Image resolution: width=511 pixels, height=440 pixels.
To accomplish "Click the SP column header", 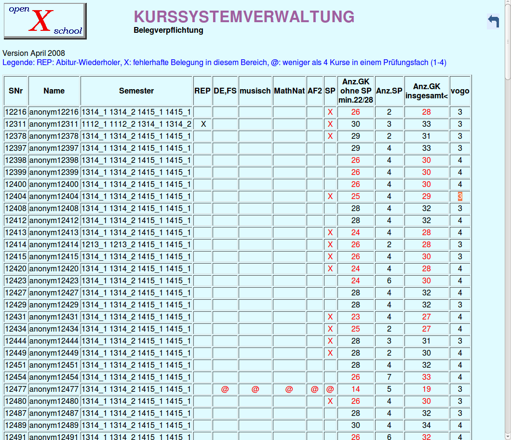I will [330, 91].
